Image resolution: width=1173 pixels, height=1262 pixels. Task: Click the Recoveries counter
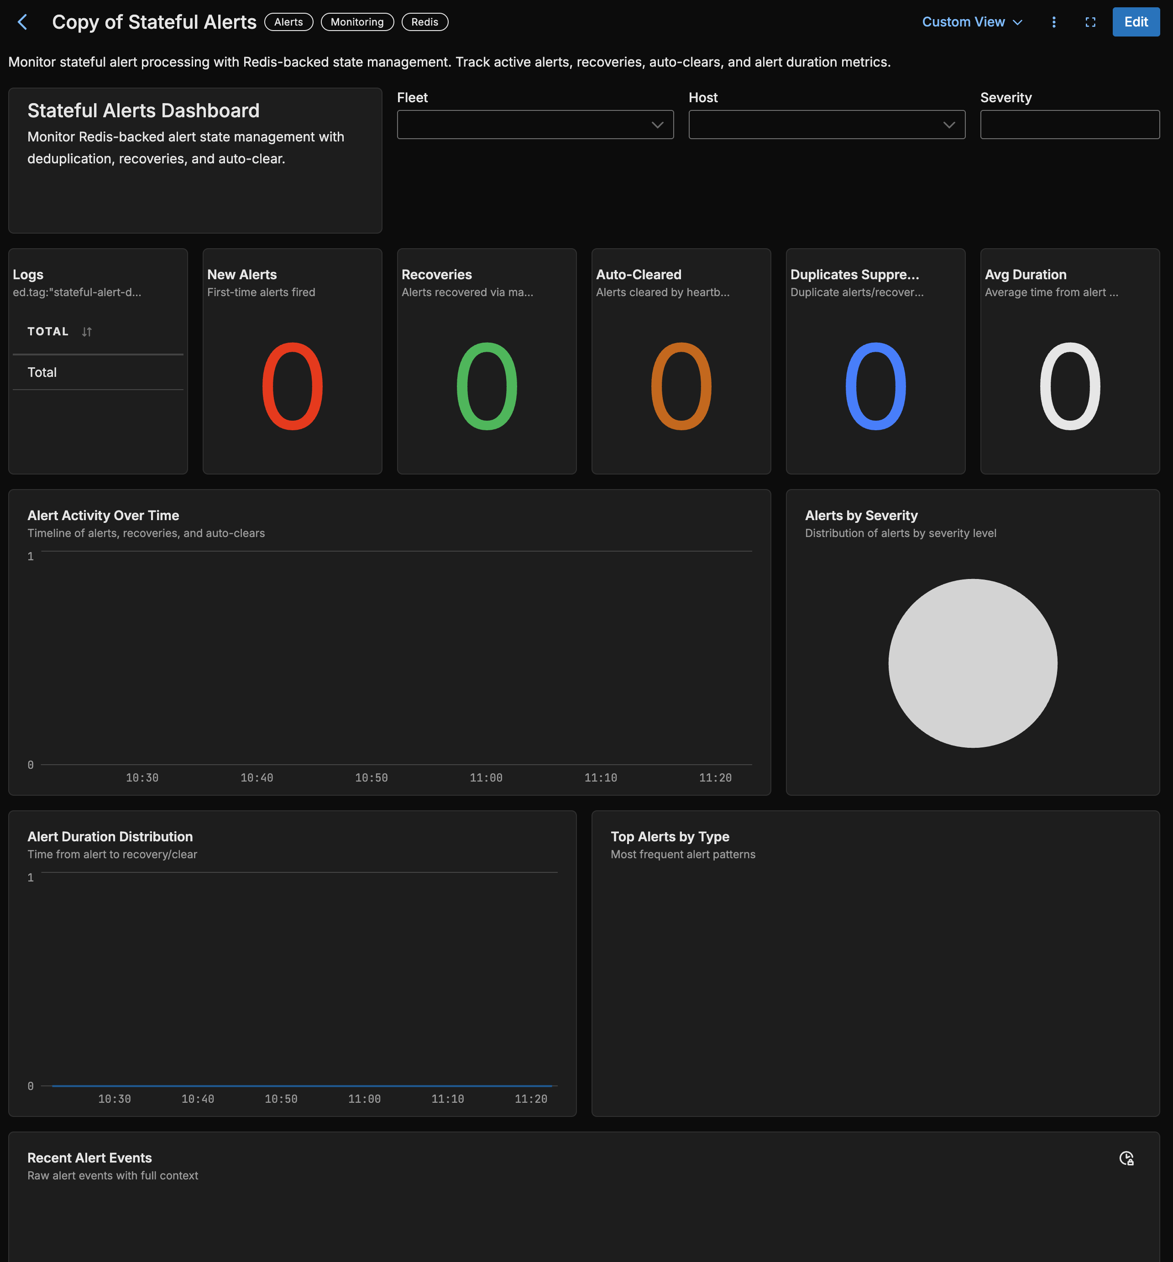coord(486,386)
